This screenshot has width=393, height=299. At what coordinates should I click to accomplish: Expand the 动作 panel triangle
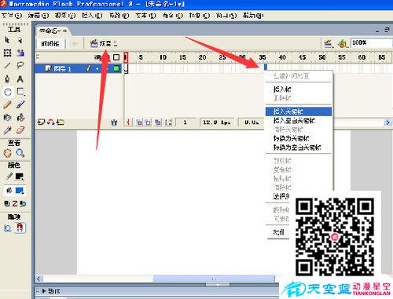(x=44, y=291)
